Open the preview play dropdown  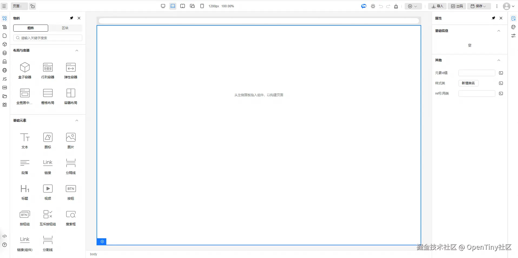pyautogui.click(x=413, y=6)
